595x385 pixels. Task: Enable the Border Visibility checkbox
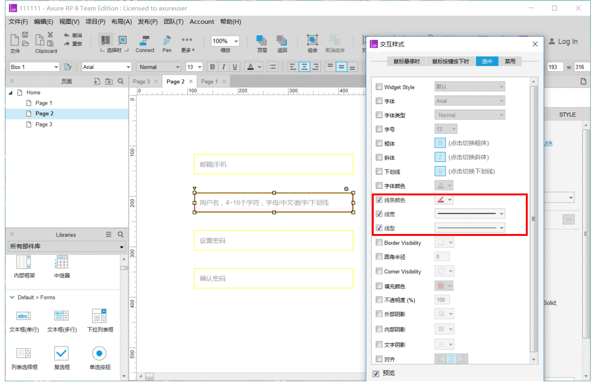pos(379,242)
